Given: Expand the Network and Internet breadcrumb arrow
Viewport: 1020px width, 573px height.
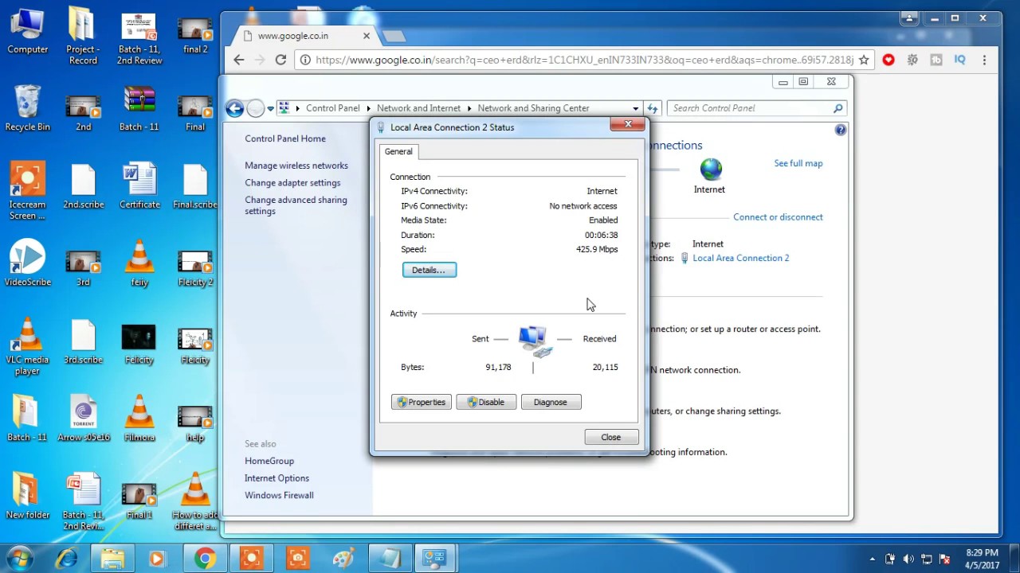Looking at the screenshot, I should (469, 108).
